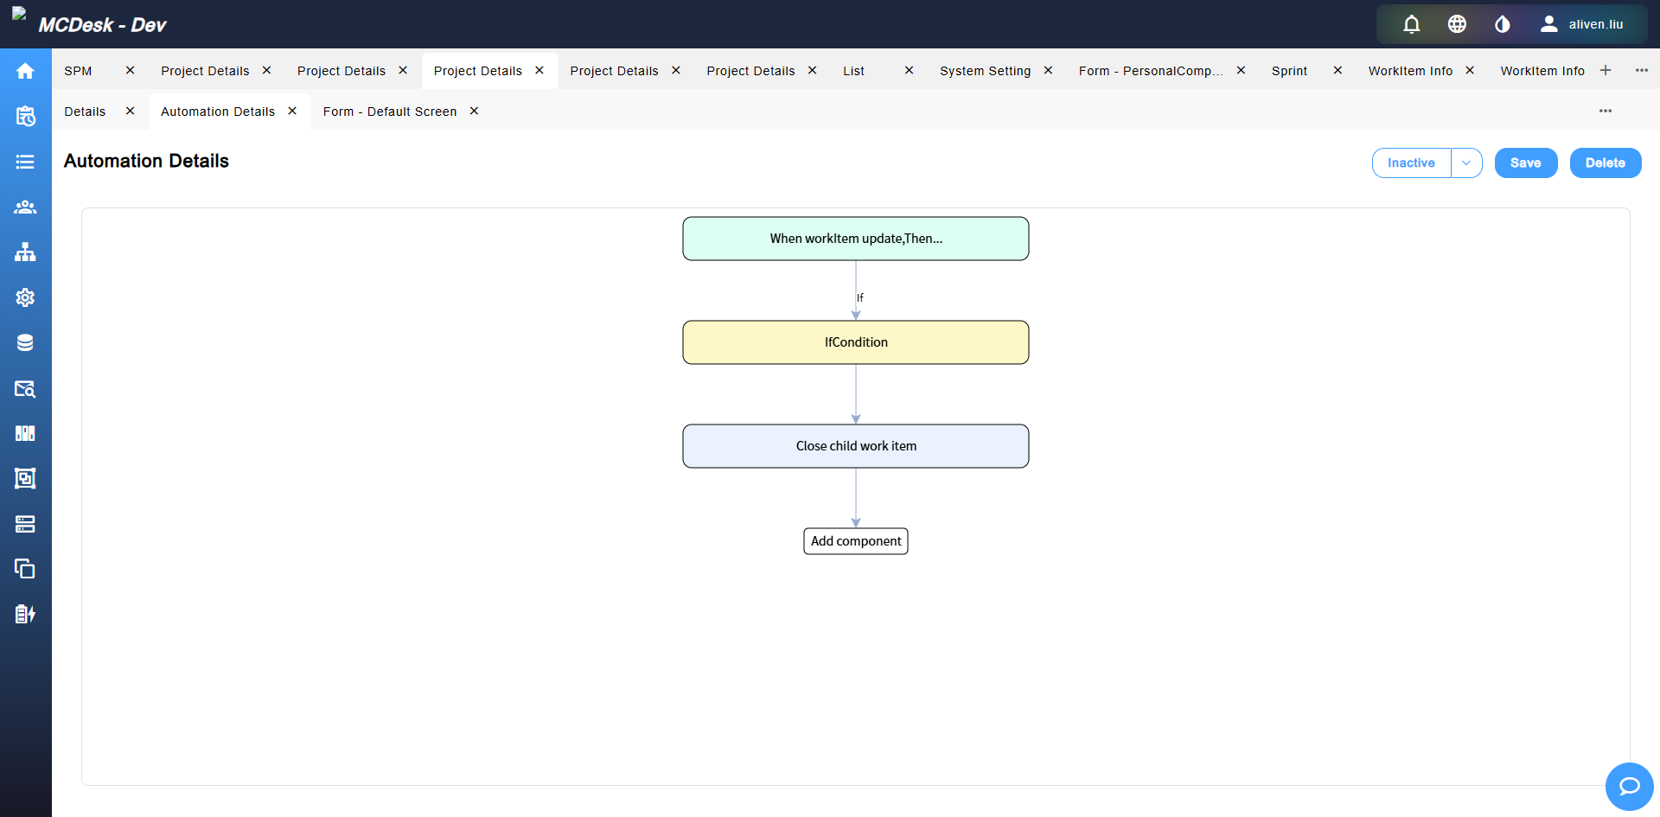Viewport: 1660px width, 817px height.
Task: Click Add component below Close child work item
Action: pos(855,540)
